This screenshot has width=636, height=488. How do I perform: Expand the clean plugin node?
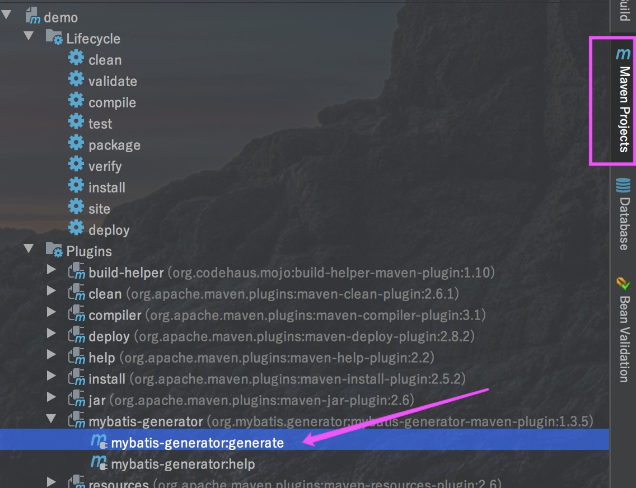click(51, 290)
